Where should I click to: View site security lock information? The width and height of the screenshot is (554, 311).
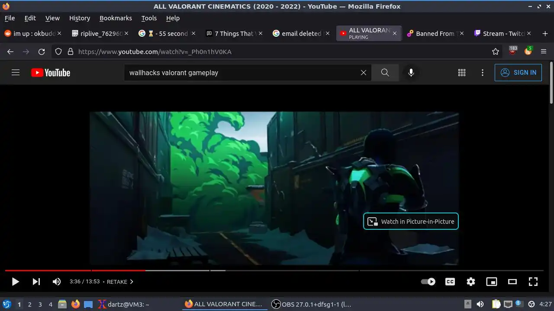click(71, 51)
